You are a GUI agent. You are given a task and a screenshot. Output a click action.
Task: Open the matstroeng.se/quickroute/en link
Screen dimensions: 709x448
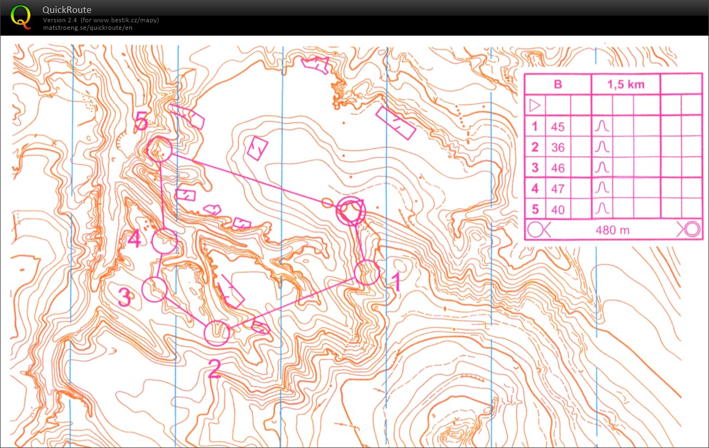coord(87,28)
